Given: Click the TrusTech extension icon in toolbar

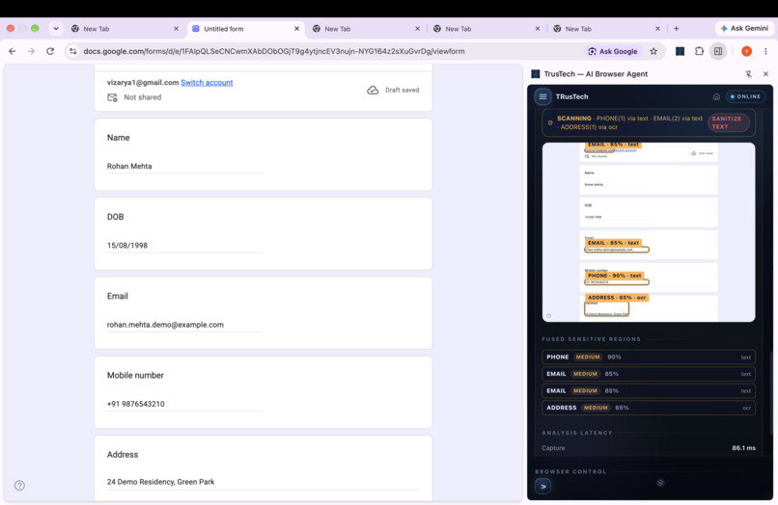Looking at the screenshot, I should coord(680,51).
